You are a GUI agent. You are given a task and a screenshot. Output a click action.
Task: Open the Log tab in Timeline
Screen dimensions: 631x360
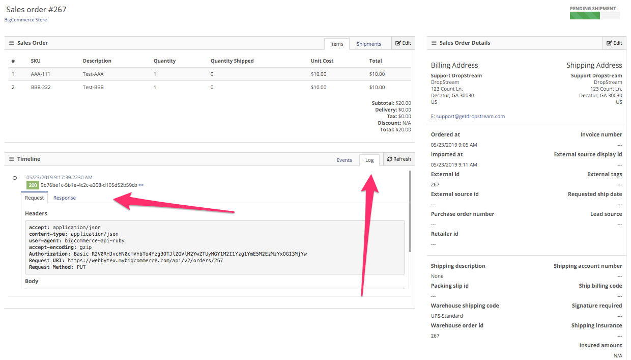click(369, 160)
